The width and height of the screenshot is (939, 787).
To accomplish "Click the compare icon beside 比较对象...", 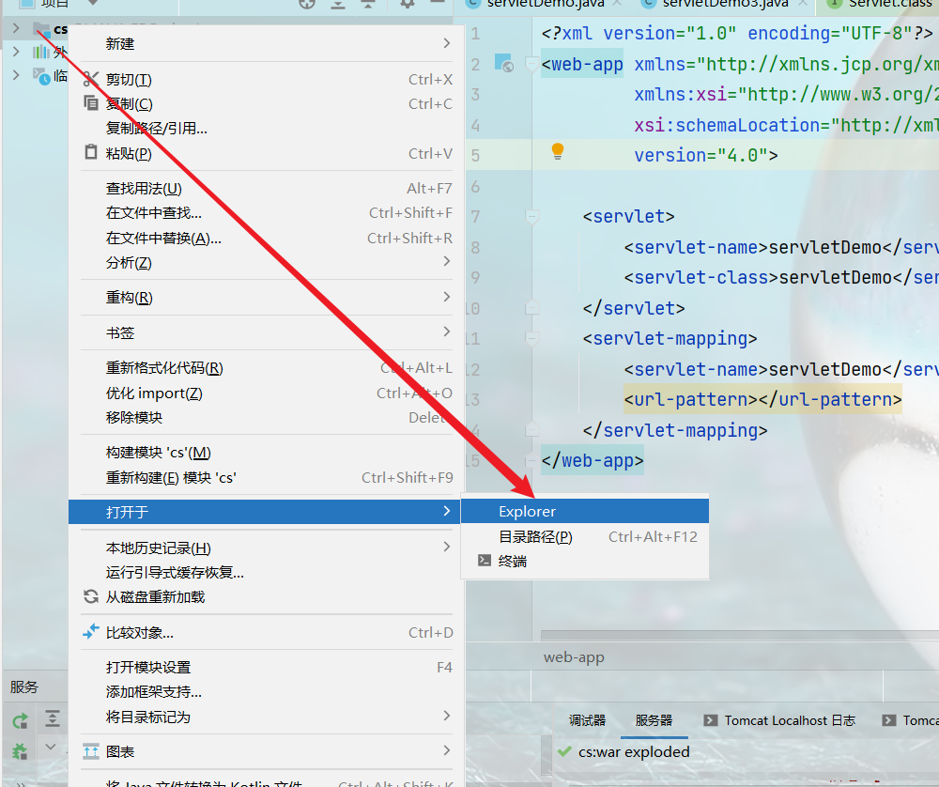I will pyautogui.click(x=90, y=631).
